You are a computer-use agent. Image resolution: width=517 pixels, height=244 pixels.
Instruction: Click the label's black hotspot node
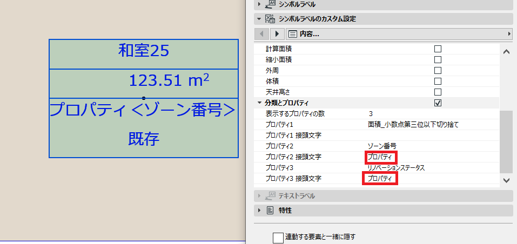(143, 98)
